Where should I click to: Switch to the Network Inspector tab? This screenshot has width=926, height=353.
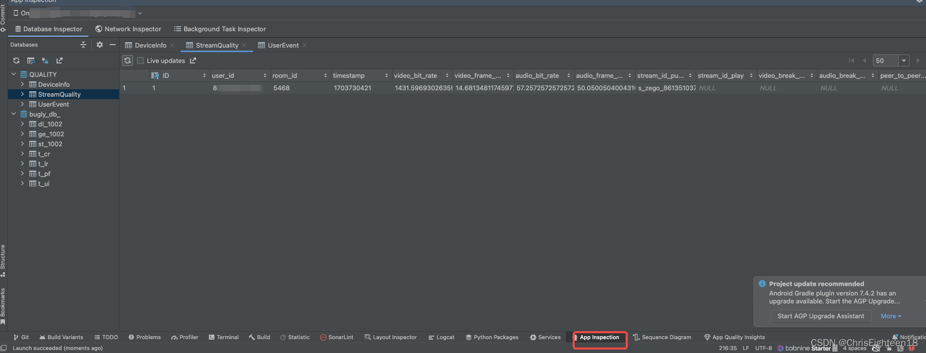click(x=128, y=29)
